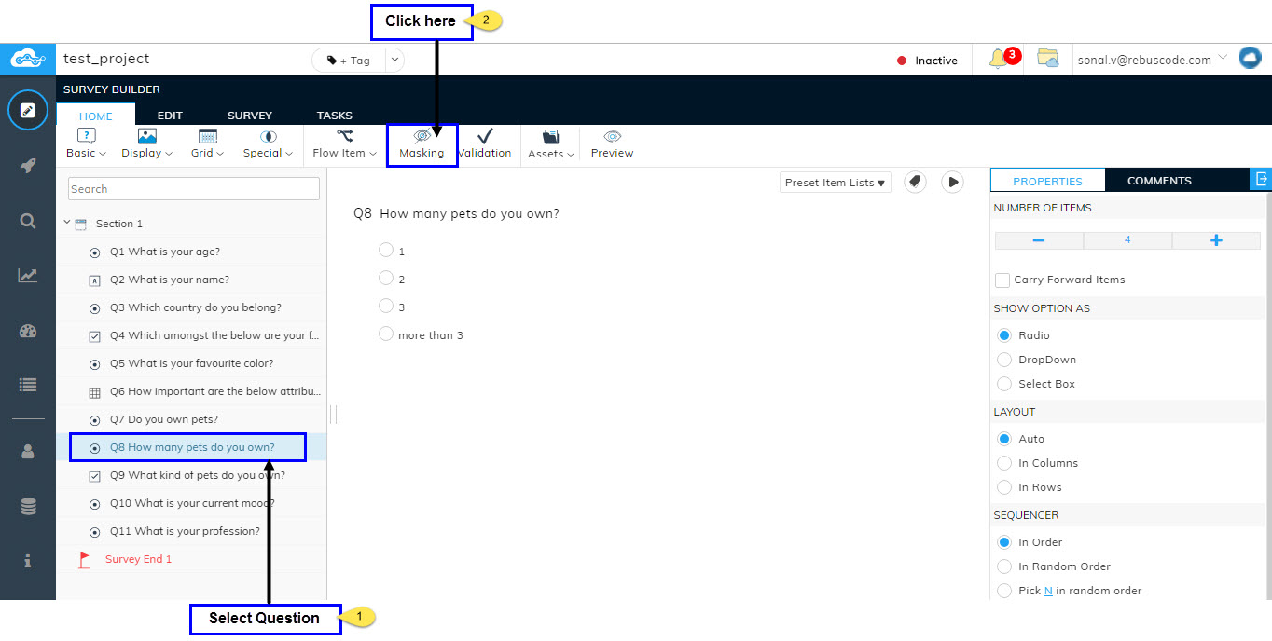Select the Radio show option
Screen dimensions: 1272x641
1004,335
